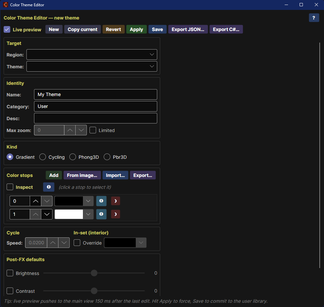Click the white color swatch of stop 1
The width and height of the screenshot is (324, 307).
(x=69, y=214)
